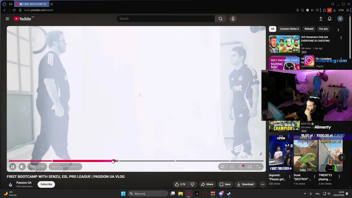Show hidden system tray icons
Screen dimensions: 352x198
pyautogui.click(x=305, y=194)
